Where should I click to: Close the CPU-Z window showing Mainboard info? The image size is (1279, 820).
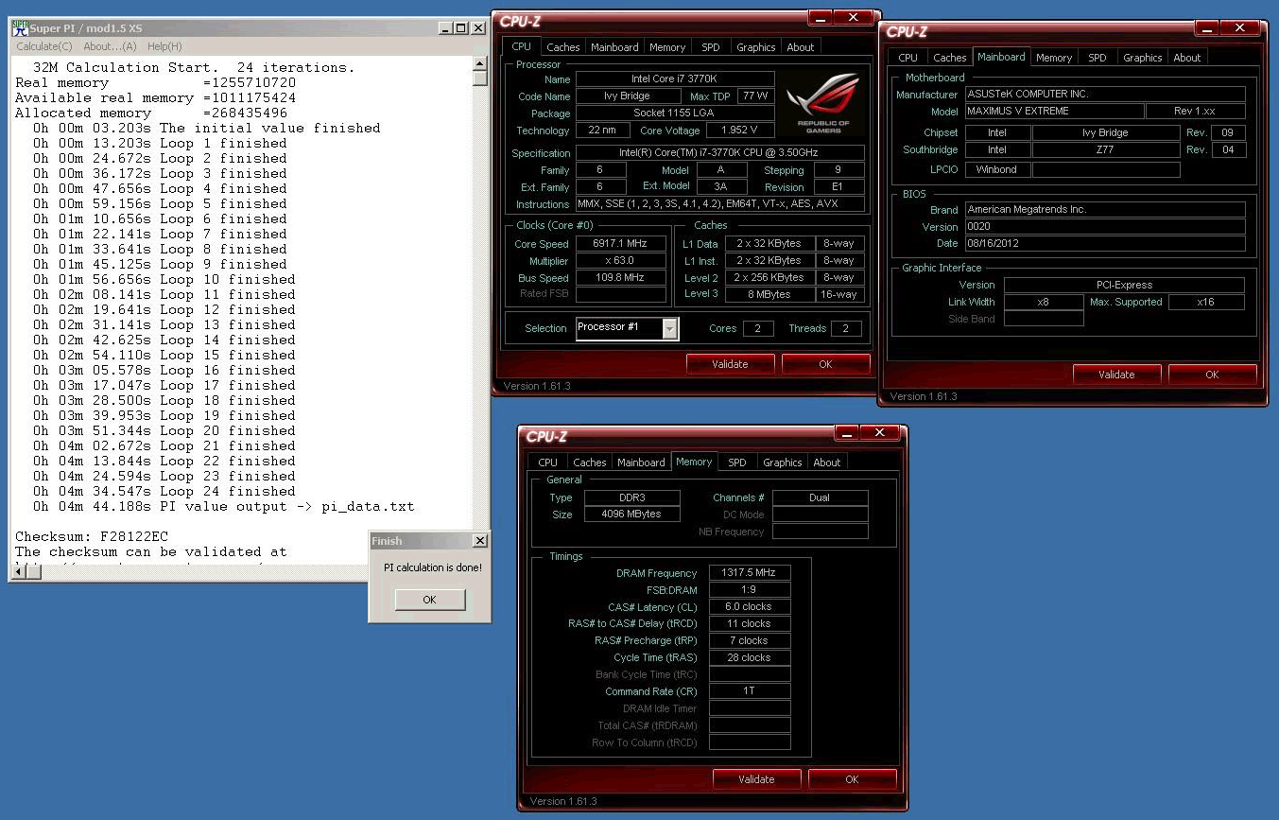(x=1240, y=28)
